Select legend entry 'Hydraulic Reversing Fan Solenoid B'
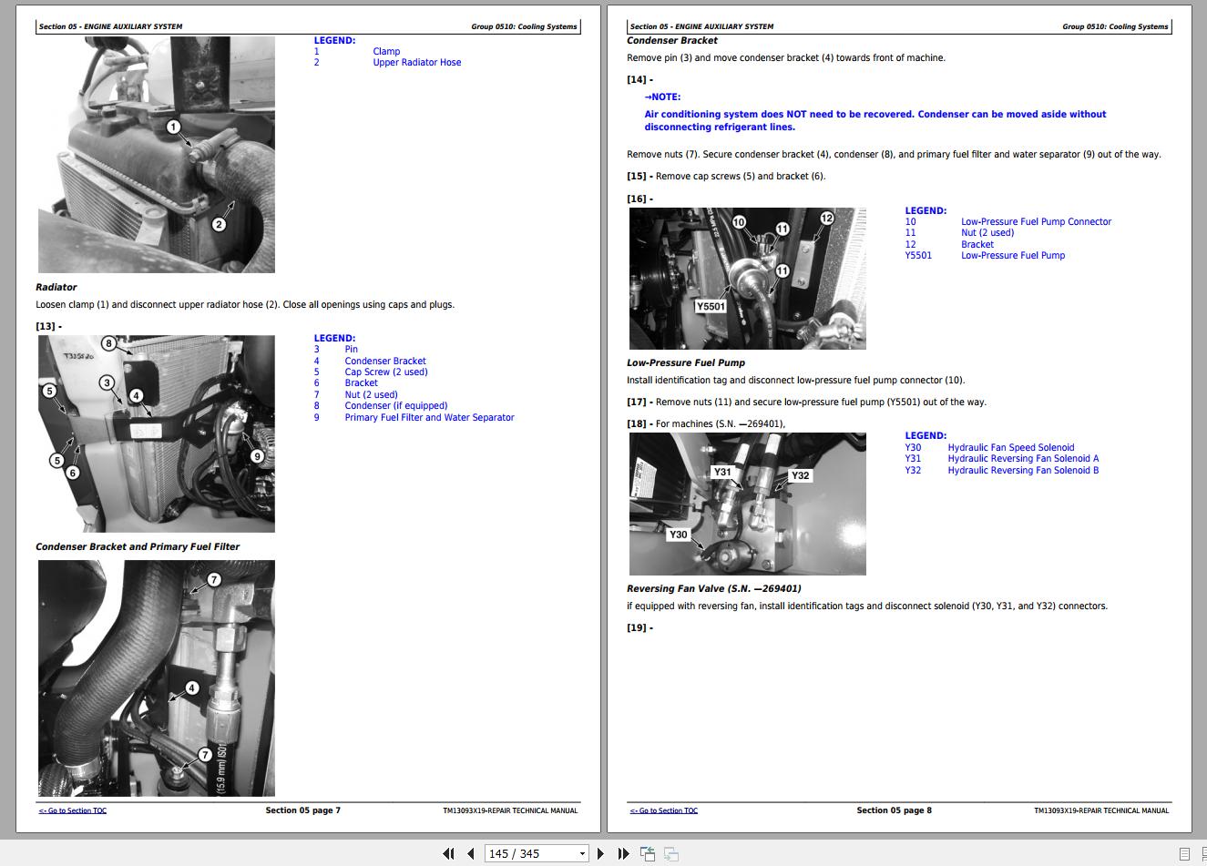Screen dimensions: 1207x866 pos(1023,471)
